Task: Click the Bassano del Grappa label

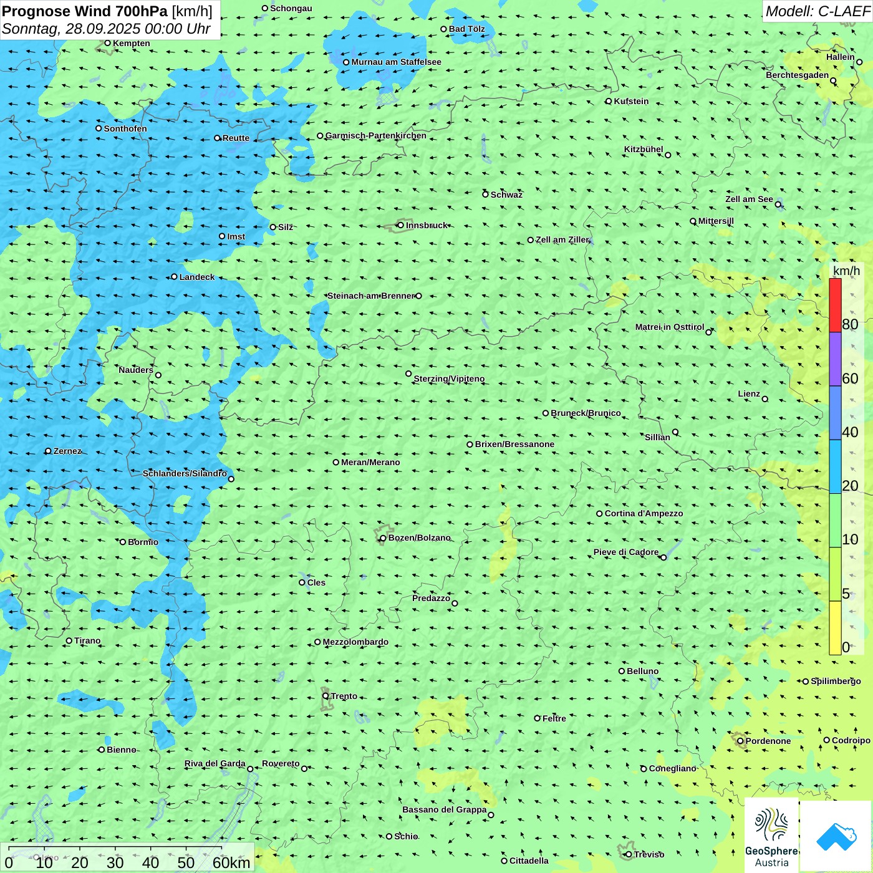Action: tap(445, 809)
